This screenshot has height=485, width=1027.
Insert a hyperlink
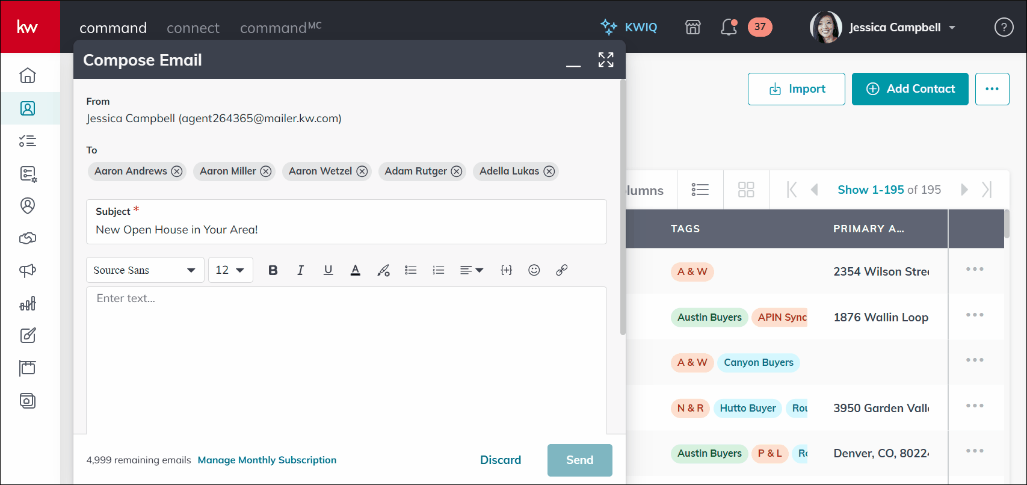562,270
